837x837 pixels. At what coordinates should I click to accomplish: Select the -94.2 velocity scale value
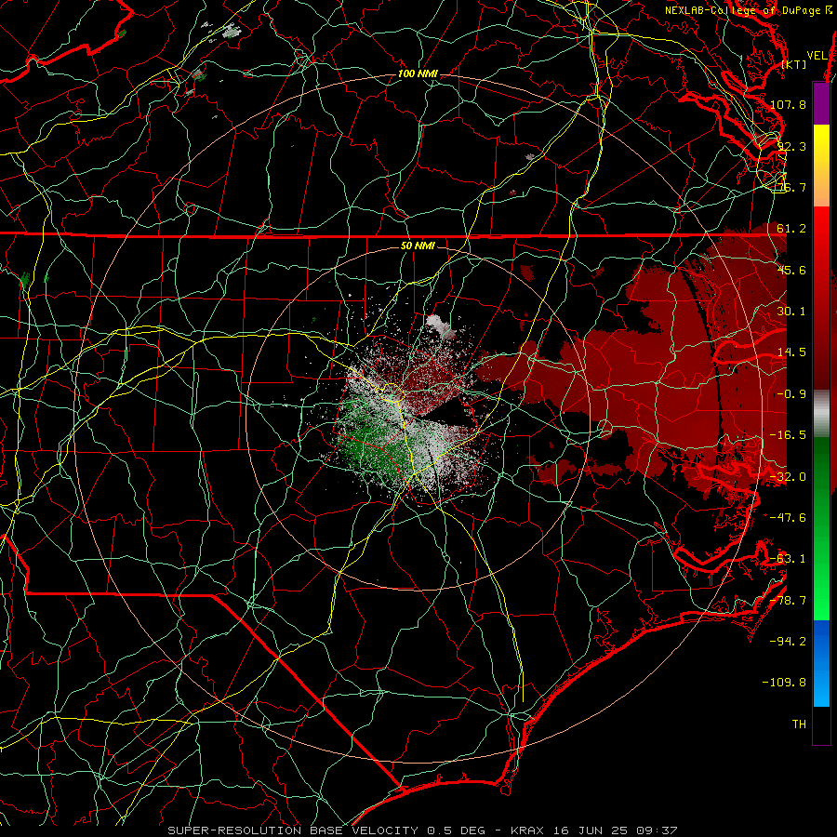[788, 642]
